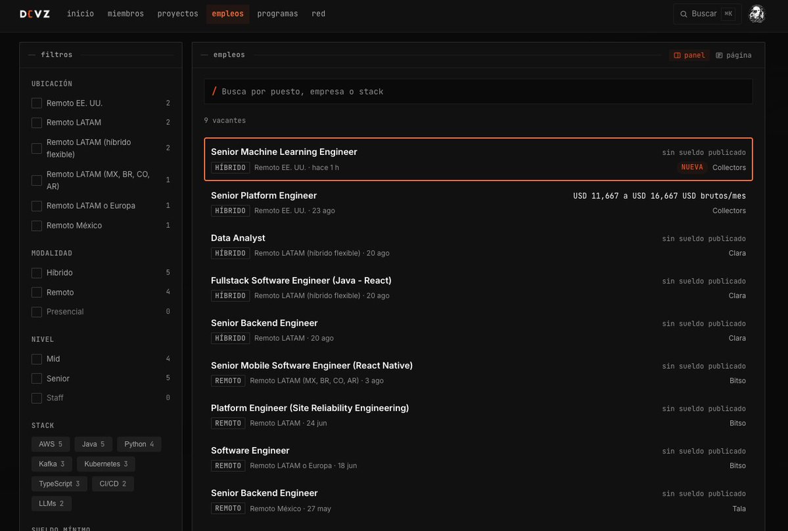Screen dimensions: 788x531
Task: Open the red section
Action: (x=318, y=14)
